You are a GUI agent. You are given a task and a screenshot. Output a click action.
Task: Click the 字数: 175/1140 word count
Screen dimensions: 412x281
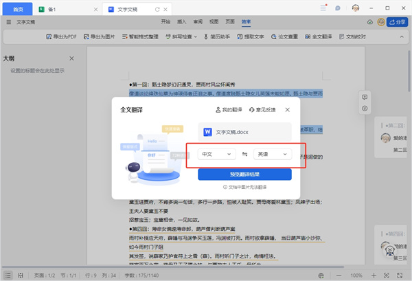(141, 276)
